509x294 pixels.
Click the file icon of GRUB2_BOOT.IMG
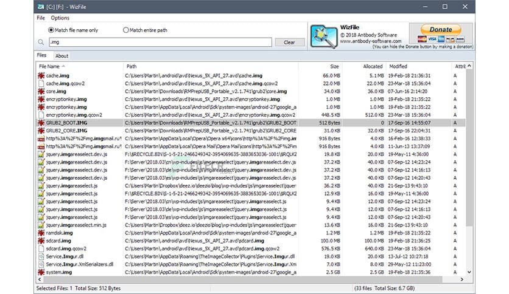pos(41,123)
